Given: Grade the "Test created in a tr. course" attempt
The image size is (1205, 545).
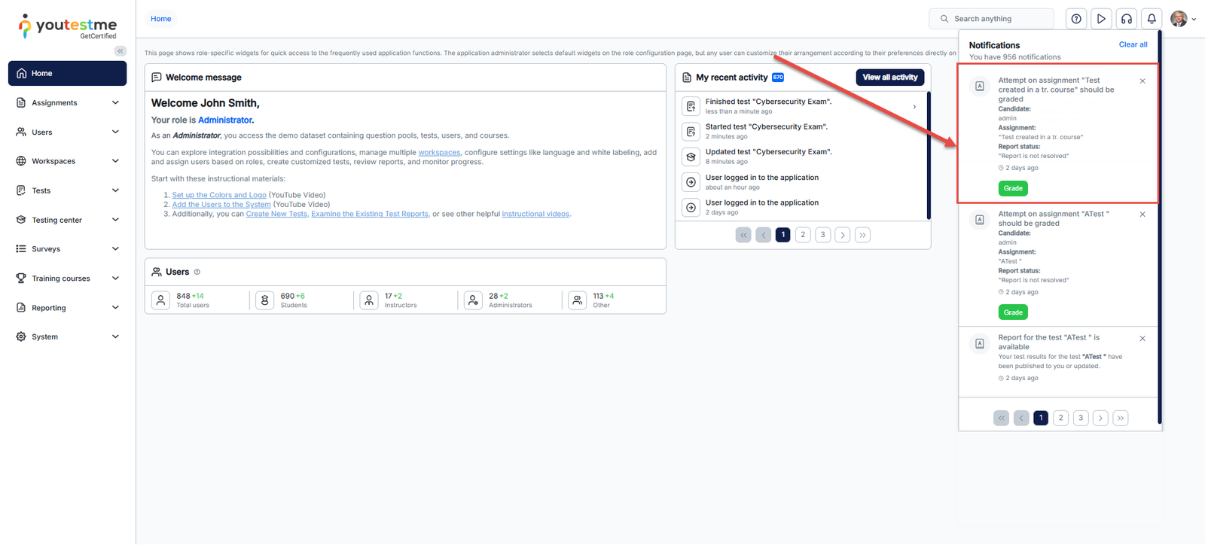Looking at the screenshot, I should 1013,188.
